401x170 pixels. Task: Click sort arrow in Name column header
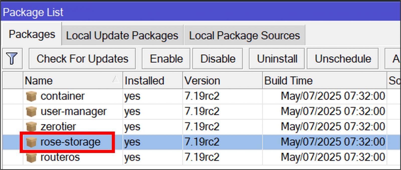coord(116,80)
